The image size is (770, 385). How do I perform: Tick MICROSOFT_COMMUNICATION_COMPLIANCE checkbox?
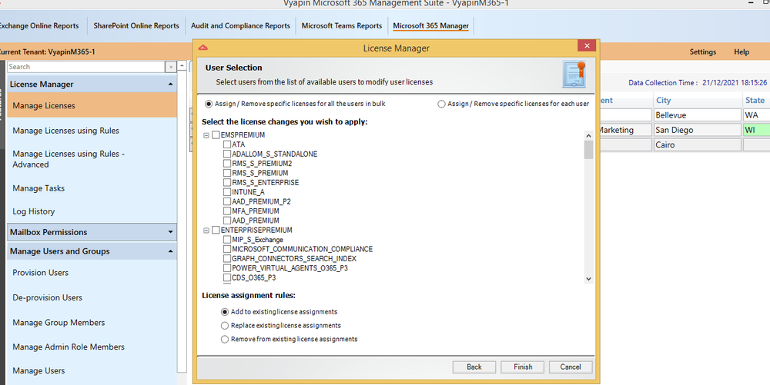(x=227, y=249)
